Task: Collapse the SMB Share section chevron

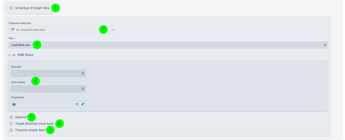Action: (9, 55)
